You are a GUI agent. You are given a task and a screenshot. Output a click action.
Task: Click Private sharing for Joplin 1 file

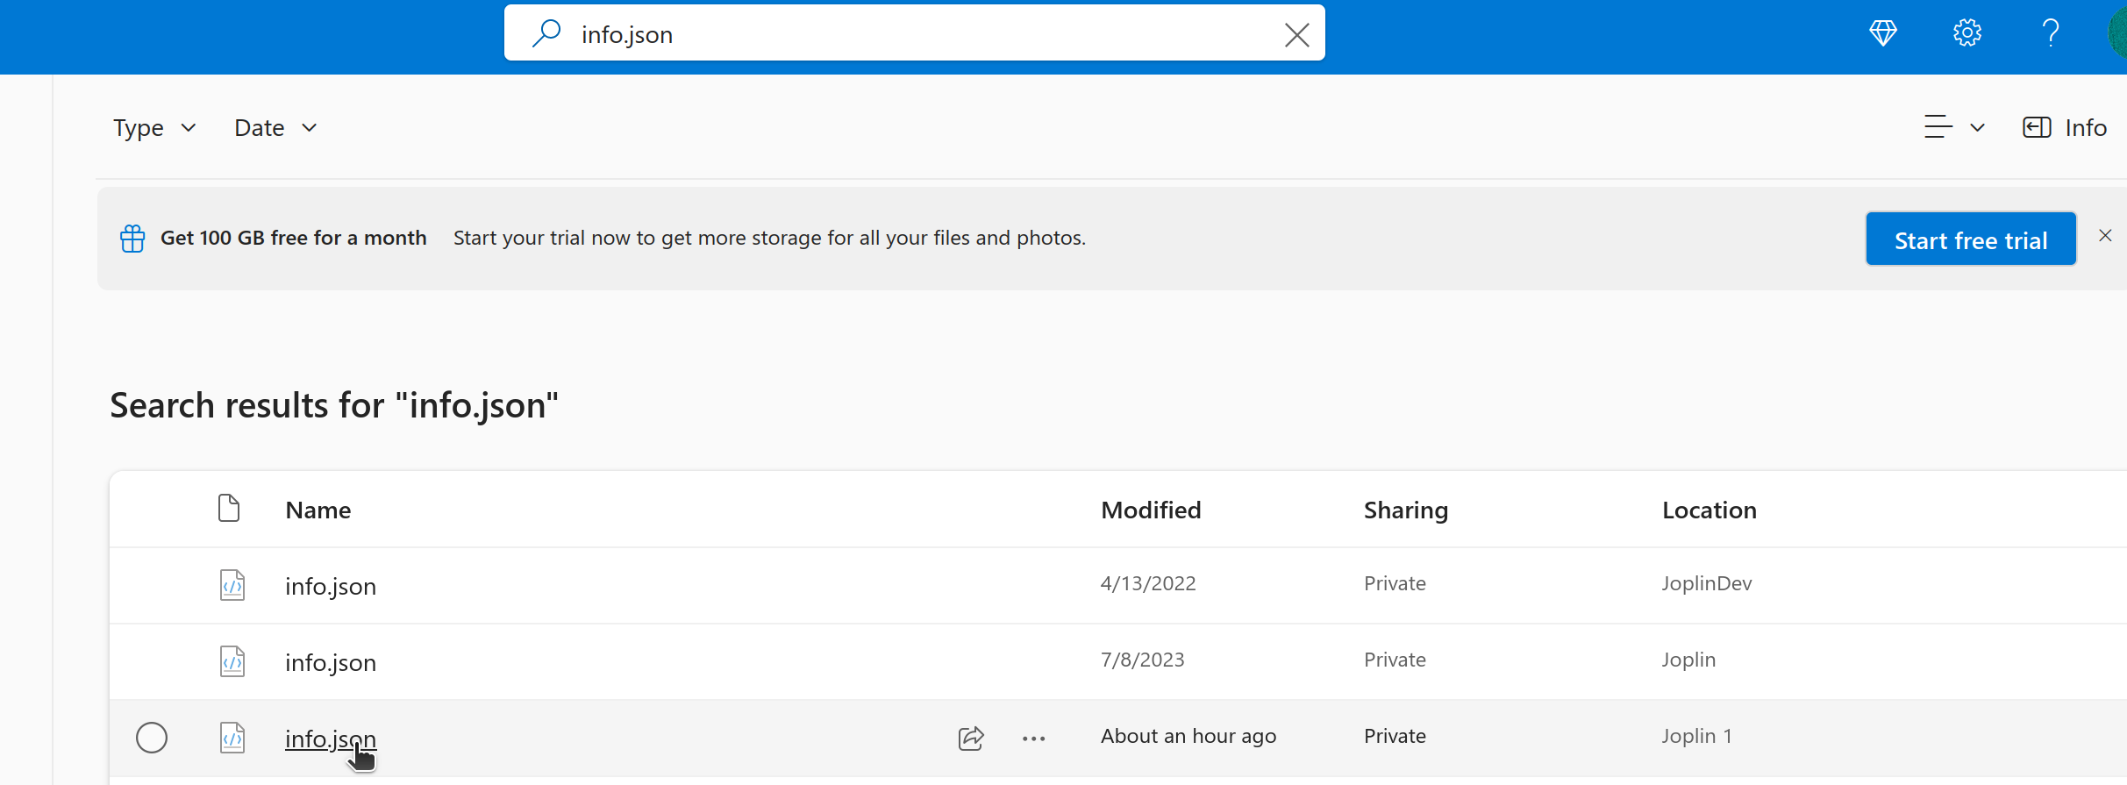(1395, 736)
